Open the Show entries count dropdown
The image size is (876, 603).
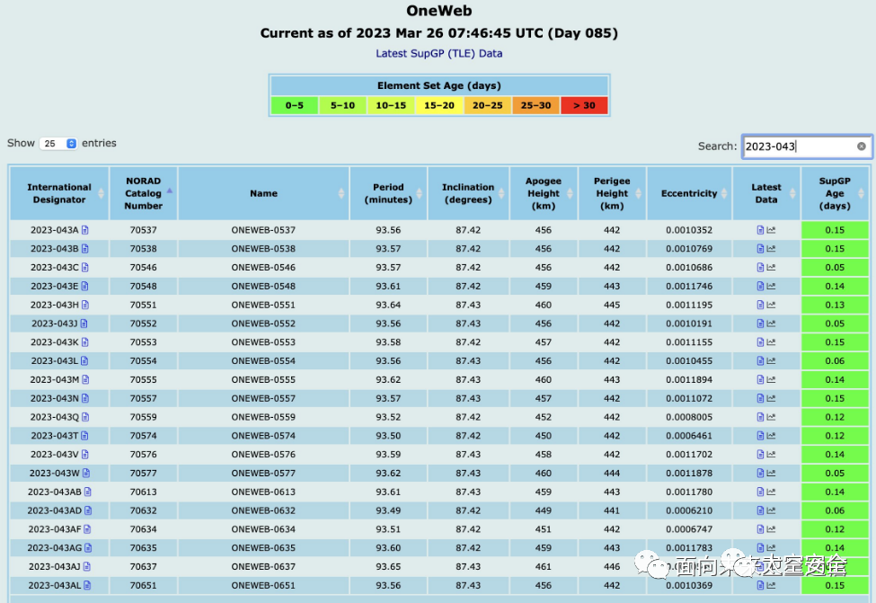pos(58,144)
